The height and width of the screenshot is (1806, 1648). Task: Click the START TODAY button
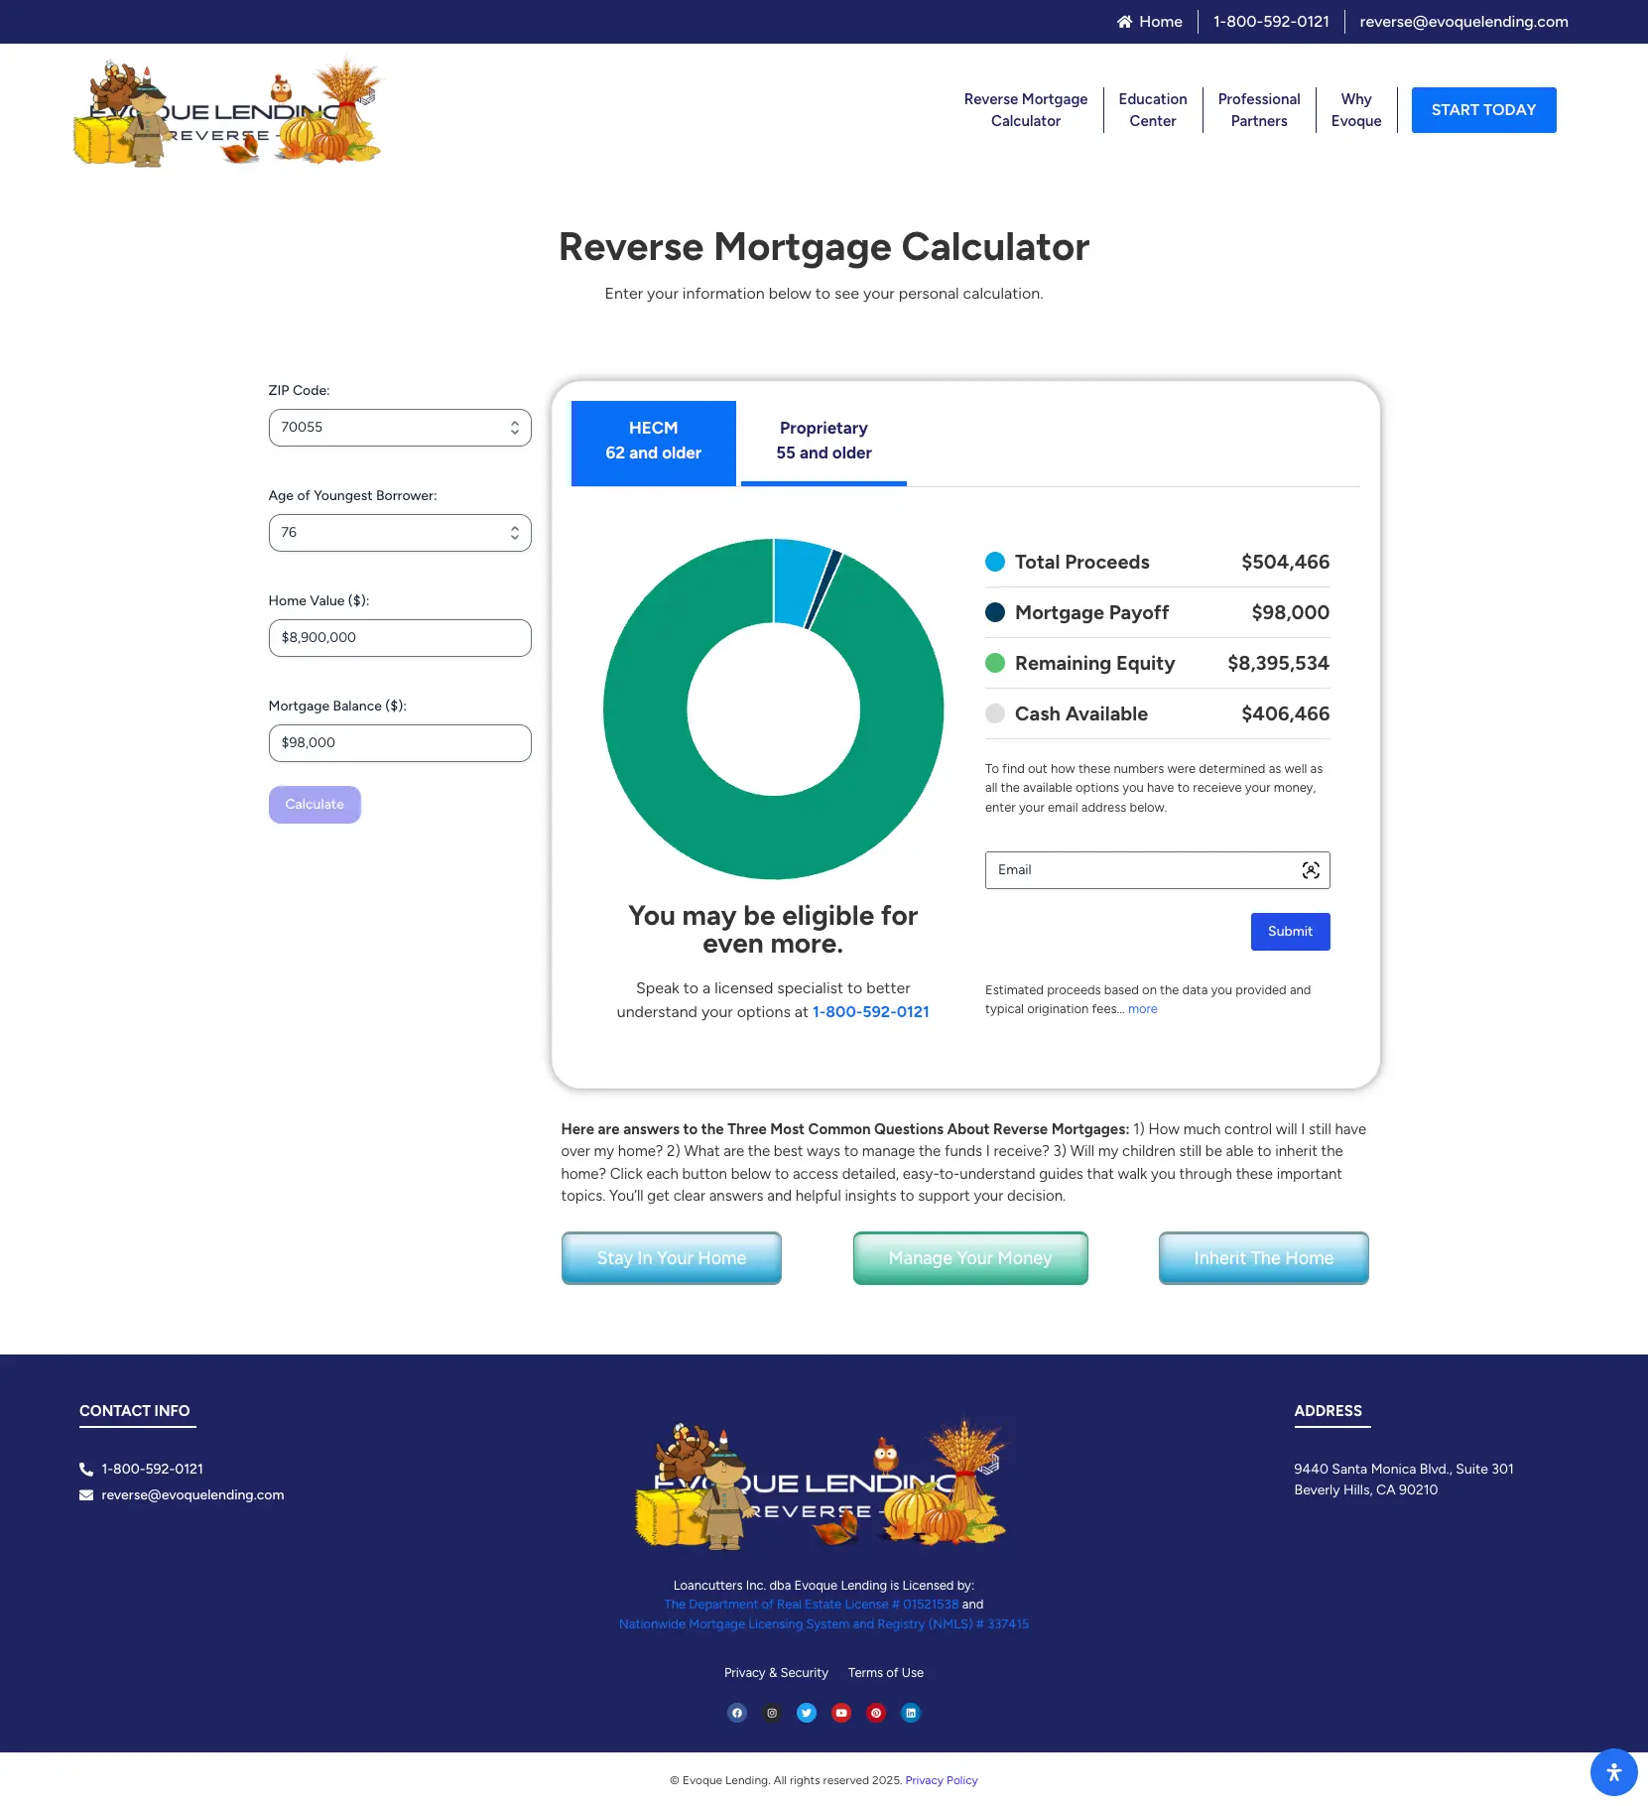1482,110
